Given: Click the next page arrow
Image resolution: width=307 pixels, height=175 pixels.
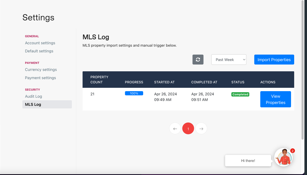Looking at the screenshot, I should [201, 129].
